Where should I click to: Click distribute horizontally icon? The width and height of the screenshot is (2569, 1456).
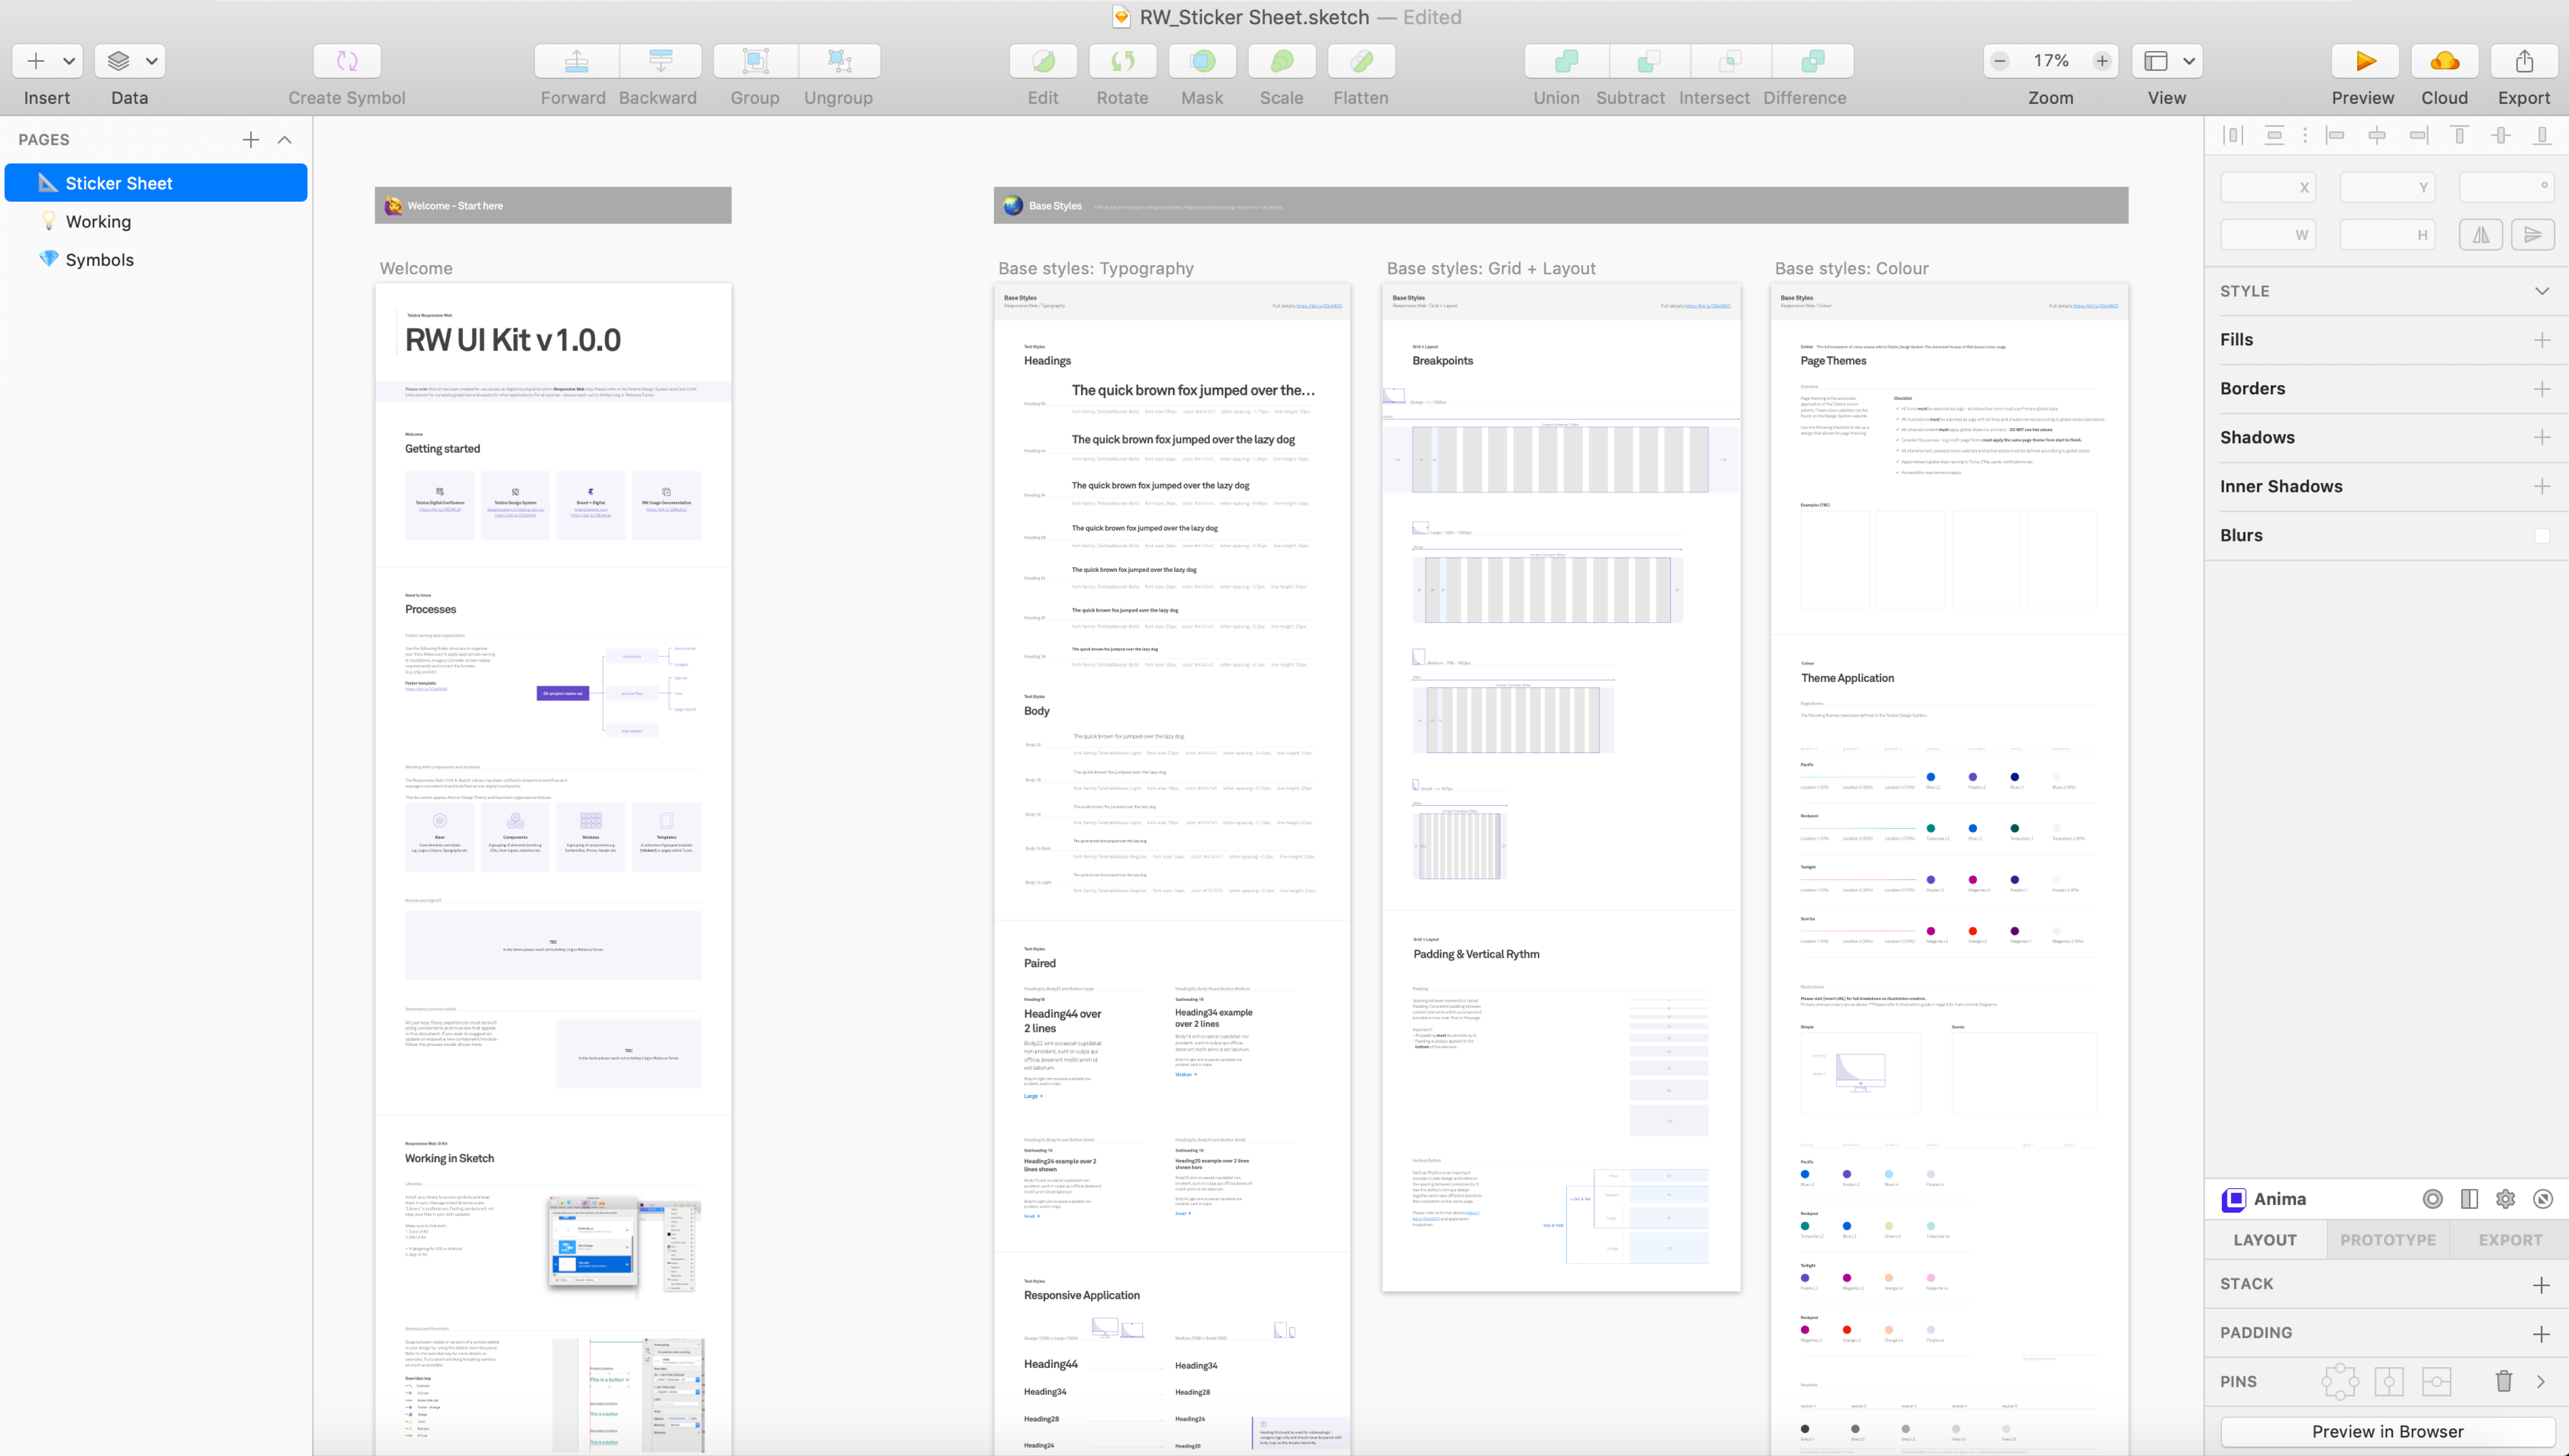(2233, 135)
